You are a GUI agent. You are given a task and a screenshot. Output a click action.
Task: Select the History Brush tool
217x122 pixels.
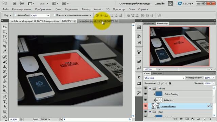(x=5, y=72)
